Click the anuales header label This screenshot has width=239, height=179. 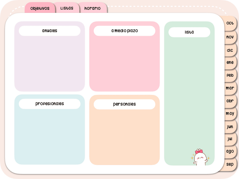[50, 31]
